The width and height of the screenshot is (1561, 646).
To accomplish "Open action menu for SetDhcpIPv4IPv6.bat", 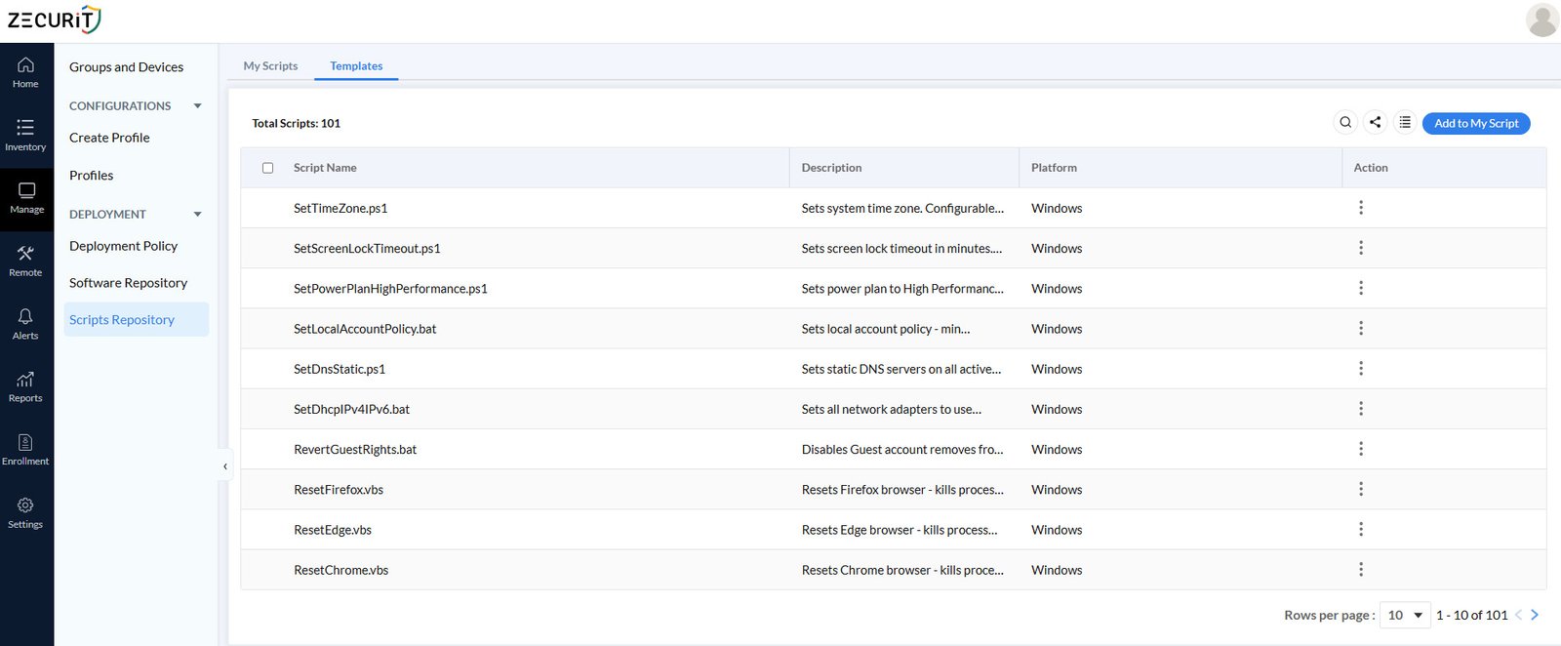I will click(x=1361, y=409).
